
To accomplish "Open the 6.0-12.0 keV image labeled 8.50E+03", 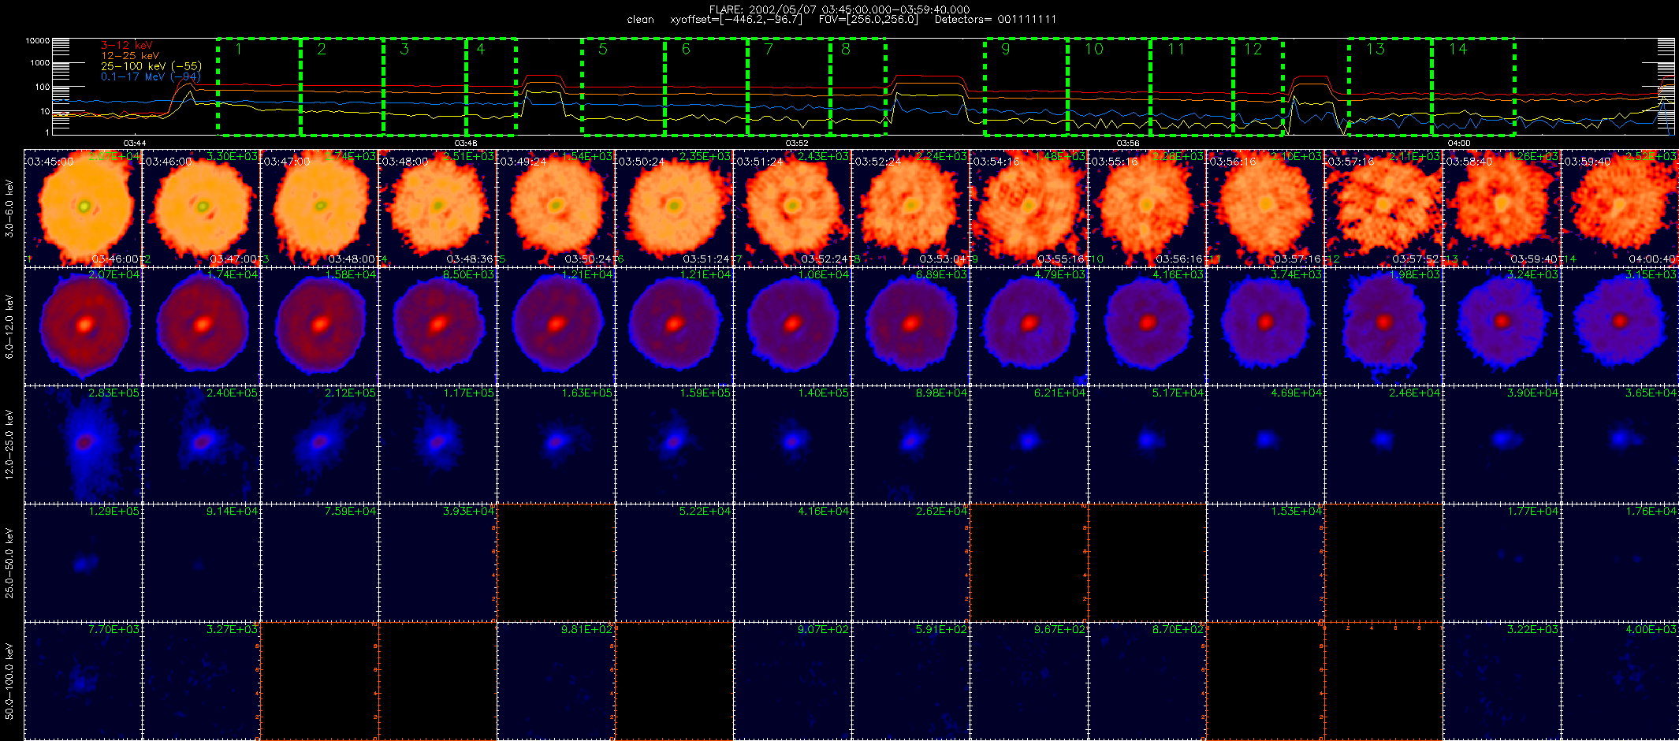I will [437, 326].
